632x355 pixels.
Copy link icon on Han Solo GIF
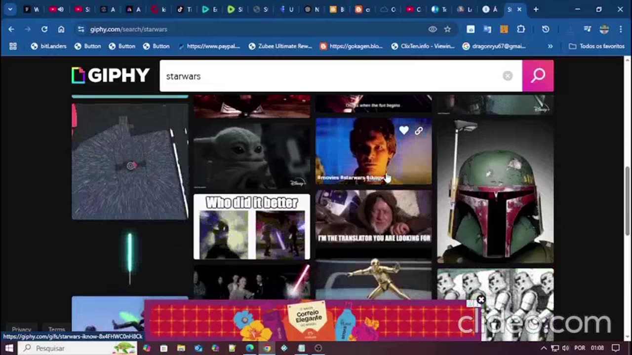(x=419, y=131)
